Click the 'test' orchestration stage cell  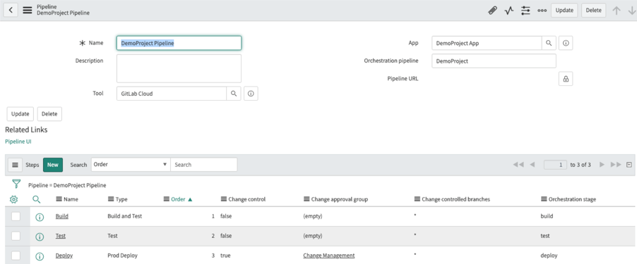545,236
